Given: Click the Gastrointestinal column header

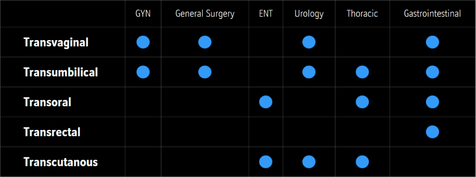Looking at the screenshot, I should tap(432, 14).
